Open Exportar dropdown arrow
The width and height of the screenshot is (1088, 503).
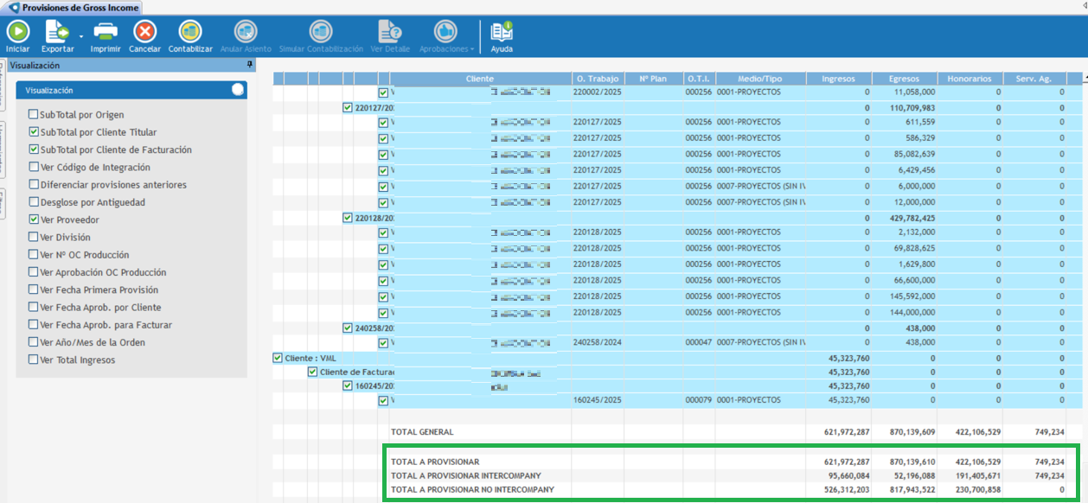click(80, 37)
